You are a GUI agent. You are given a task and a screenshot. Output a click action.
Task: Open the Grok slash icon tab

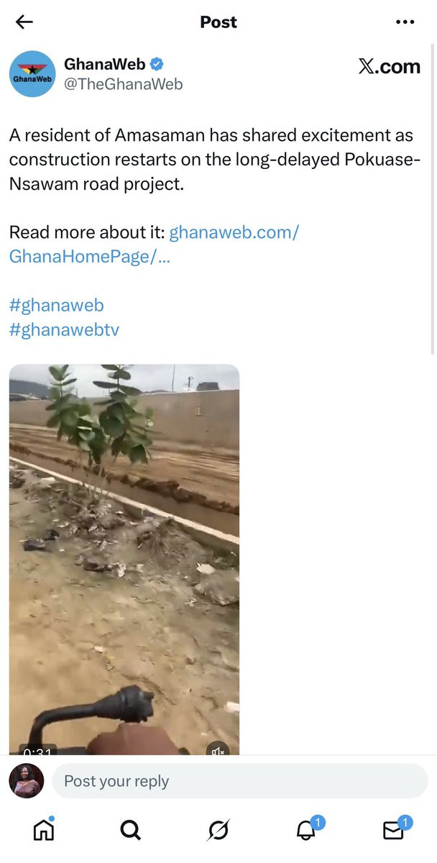[x=218, y=831]
